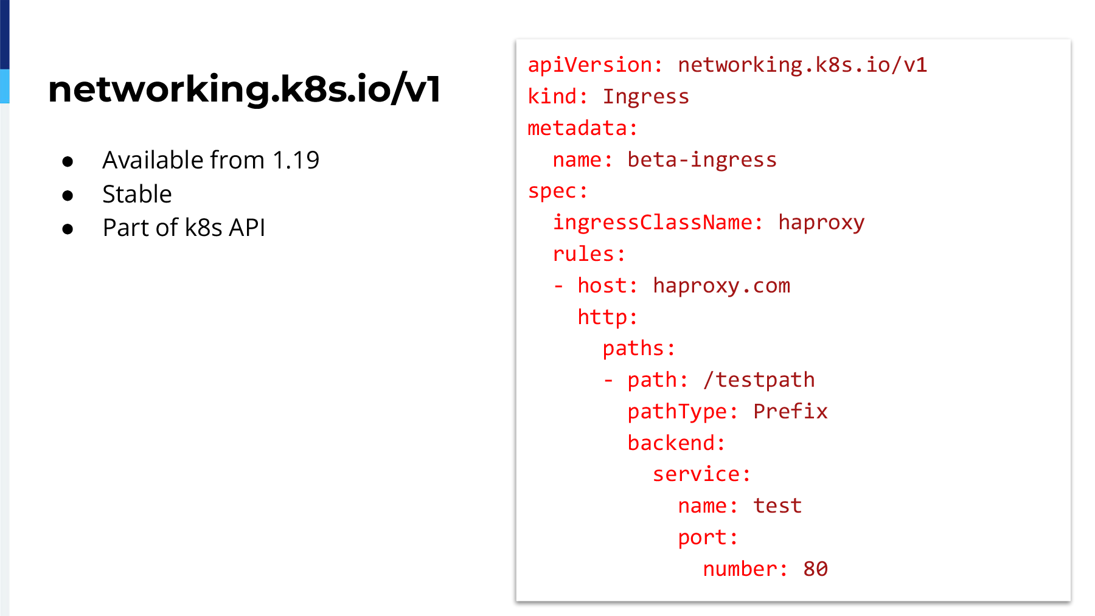Image resolution: width=1095 pixels, height=616 pixels.
Task: Select the 'metadata:' key in code
Action: 582,128
